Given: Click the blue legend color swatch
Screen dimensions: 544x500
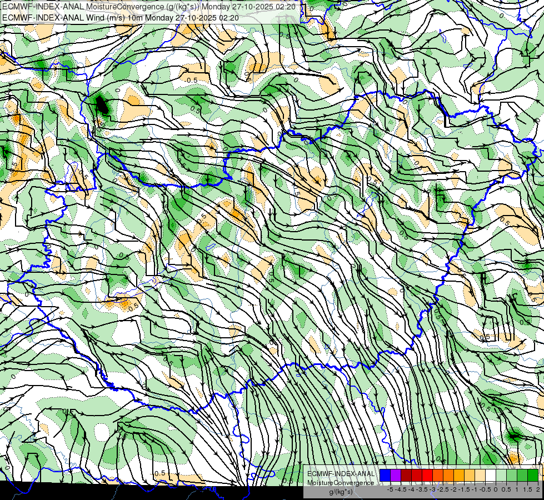Looking at the screenshot, I should pyautogui.click(x=385, y=475).
